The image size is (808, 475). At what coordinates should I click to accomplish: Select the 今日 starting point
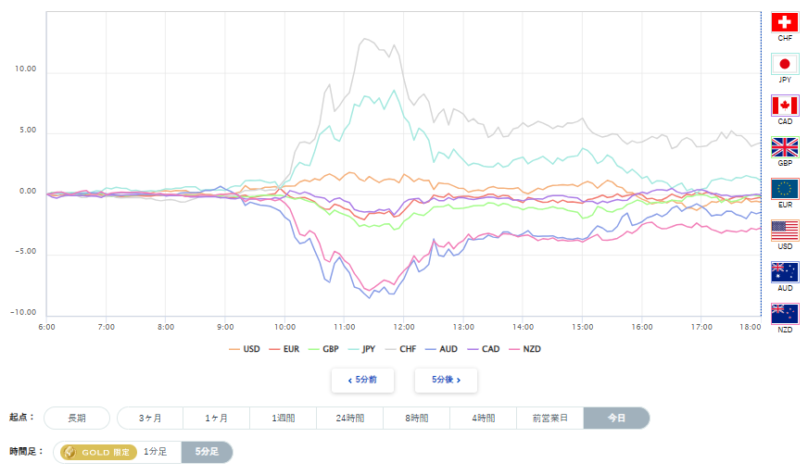pyautogui.click(x=616, y=418)
